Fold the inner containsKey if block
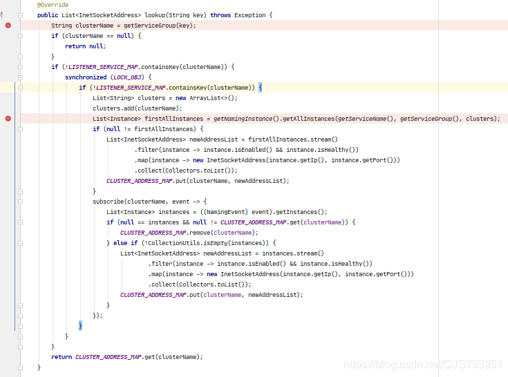The height and width of the screenshot is (377, 508). (x=21, y=88)
